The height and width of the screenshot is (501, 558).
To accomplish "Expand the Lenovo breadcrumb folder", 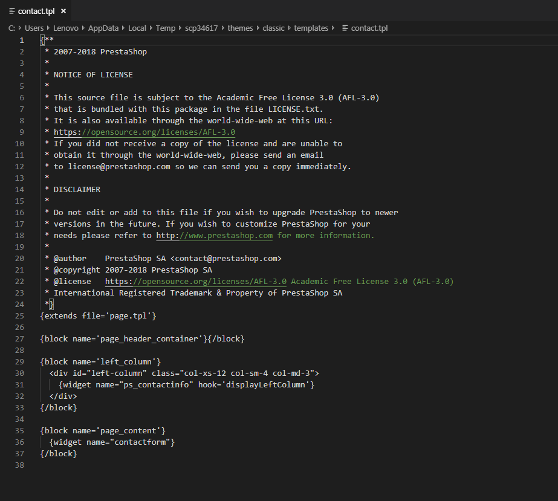I will (x=65, y=28).
